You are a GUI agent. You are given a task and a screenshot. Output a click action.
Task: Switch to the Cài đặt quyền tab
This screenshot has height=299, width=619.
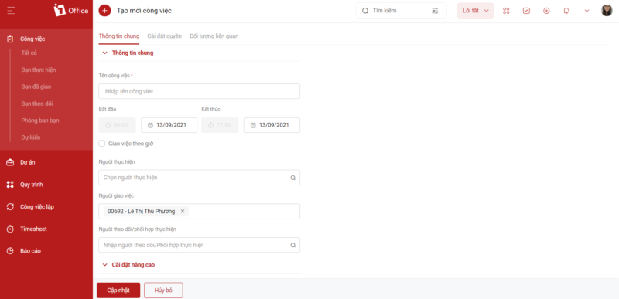[165, 36]
